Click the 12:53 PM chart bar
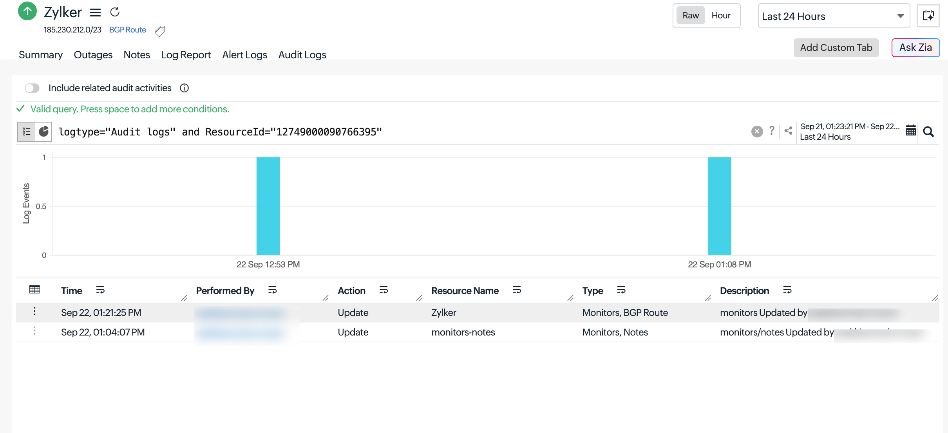Screen dimensions: 948x433 pyautogui.click(x=268, y=206)
